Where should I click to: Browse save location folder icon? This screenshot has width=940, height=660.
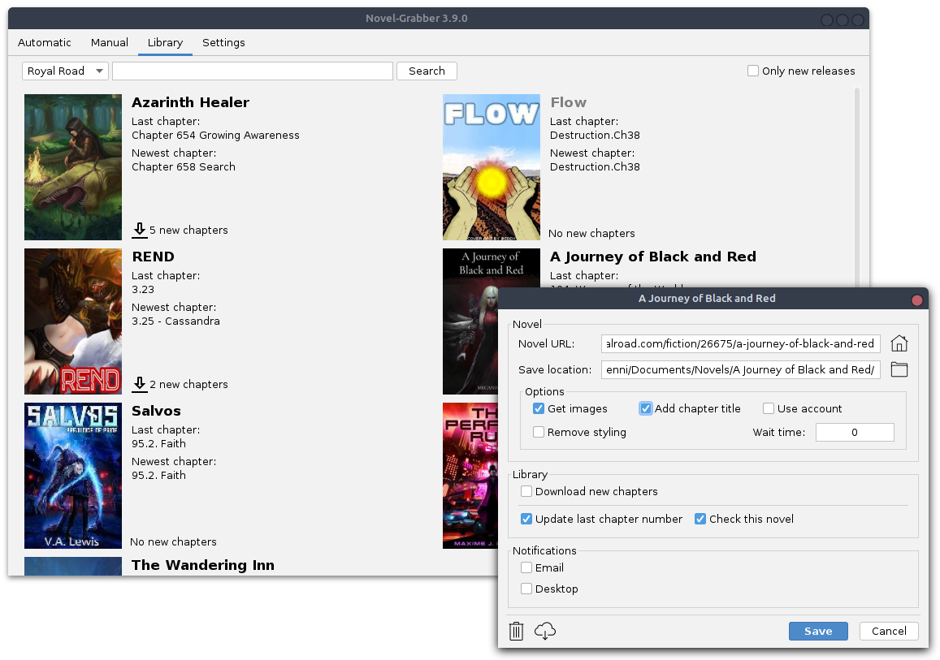[899, 369]
